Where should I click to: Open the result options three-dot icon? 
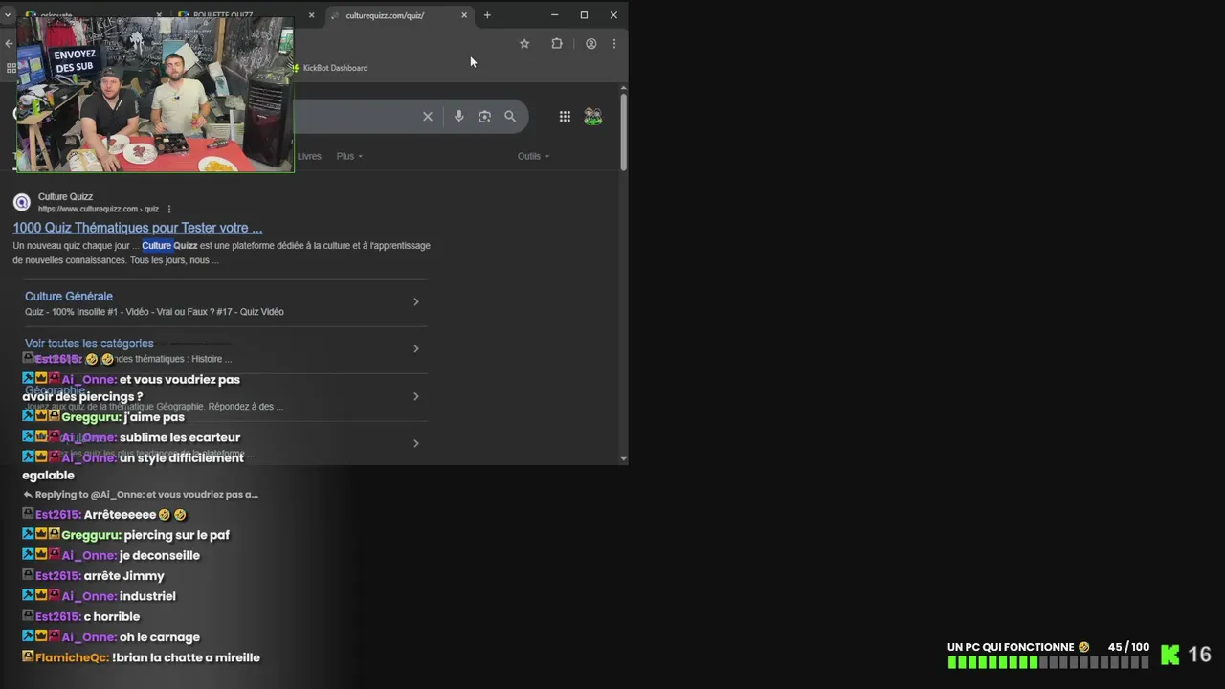169,209
